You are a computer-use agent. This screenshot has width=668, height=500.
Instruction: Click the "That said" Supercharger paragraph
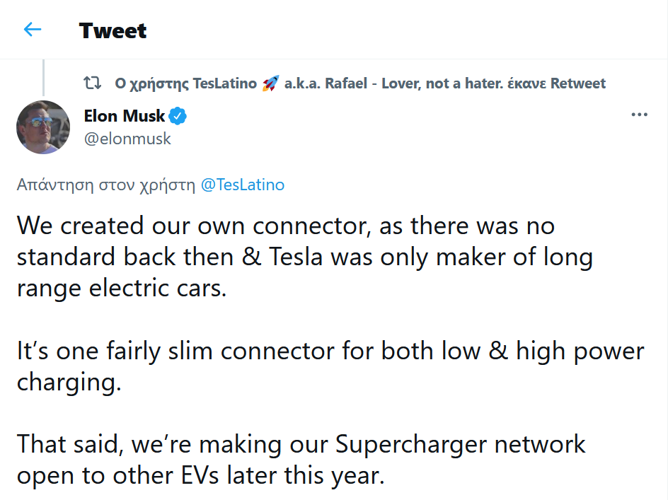(301, 444)
